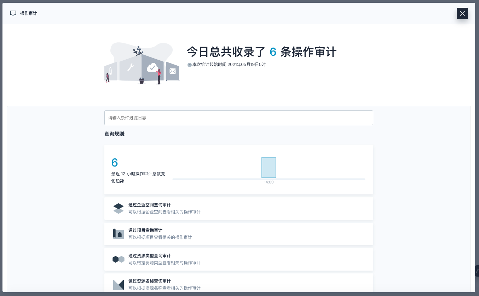Viewport: 479px width, 296px height.
Task: Click the blue 6 in the headline
Action: tap(273, 52)
